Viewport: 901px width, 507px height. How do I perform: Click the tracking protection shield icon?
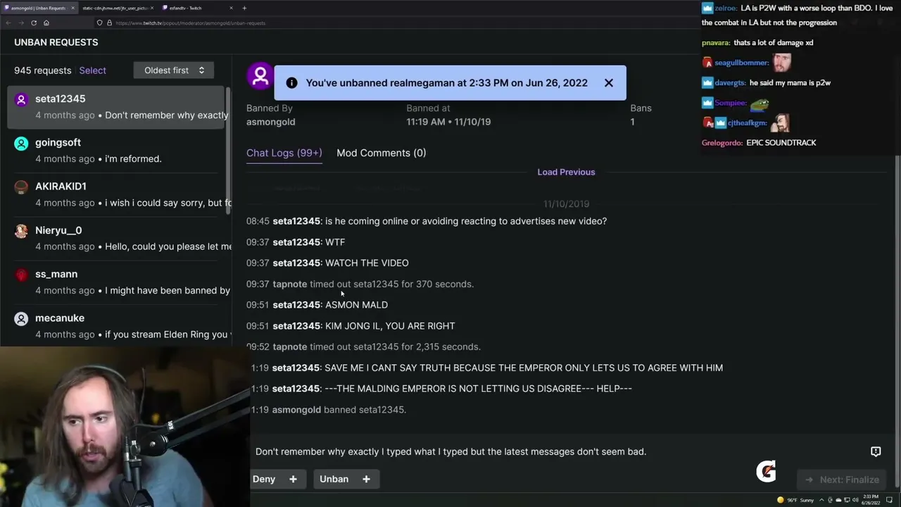(99, 23)
